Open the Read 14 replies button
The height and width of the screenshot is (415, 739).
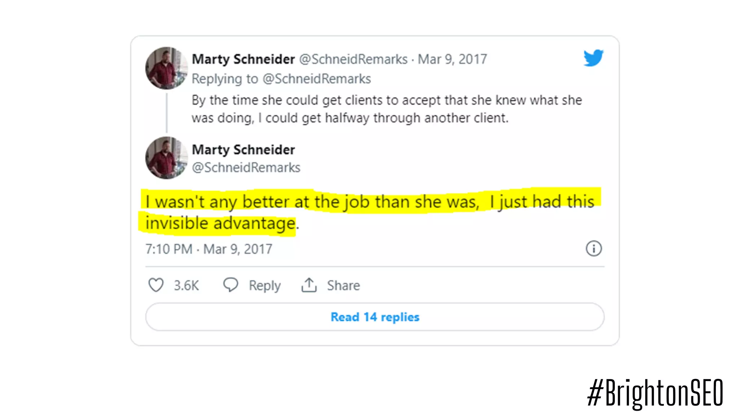(375, 317)
